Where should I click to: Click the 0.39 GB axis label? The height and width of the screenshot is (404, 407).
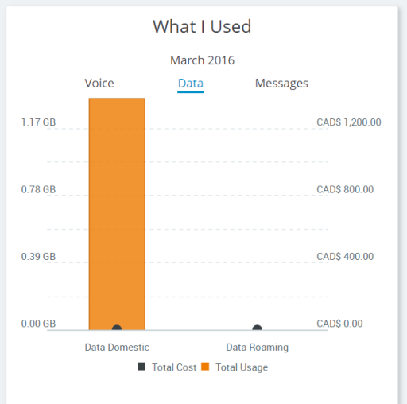click(x=38, y=256)
